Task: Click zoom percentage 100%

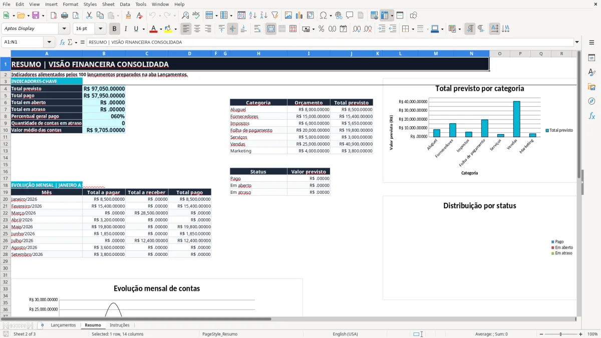Action: 592,334
